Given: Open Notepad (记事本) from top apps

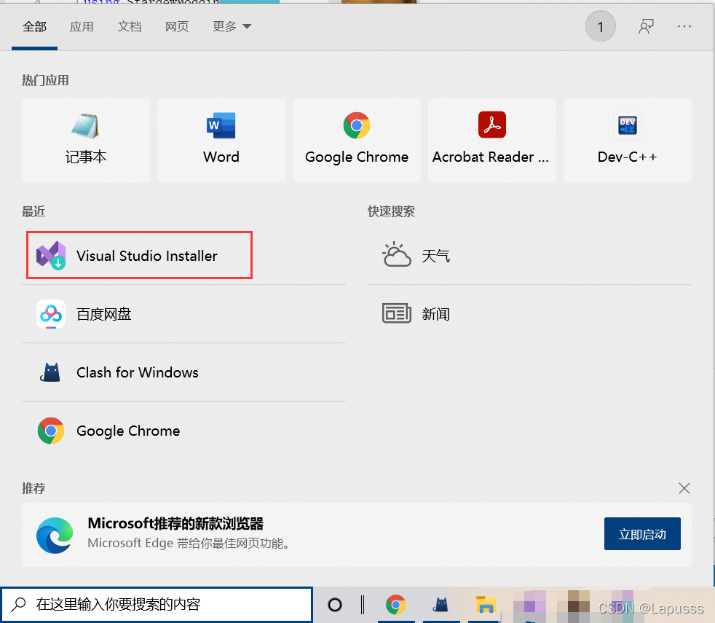Looking at the screenshot, I should point(86,140).
